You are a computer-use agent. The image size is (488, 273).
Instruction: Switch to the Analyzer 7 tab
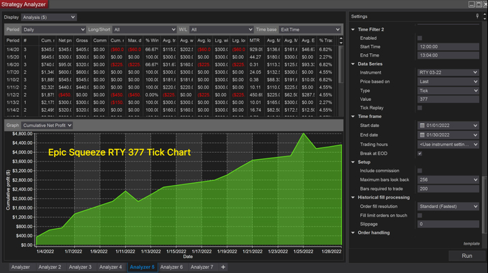click(x=202, y=267)
